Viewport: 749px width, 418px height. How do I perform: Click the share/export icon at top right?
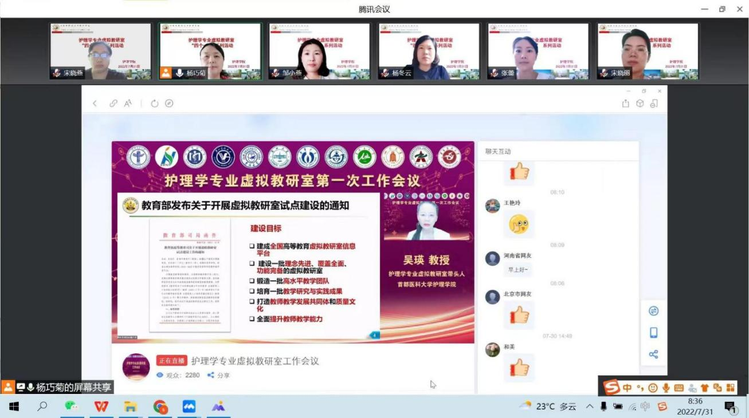(x=625, y=104)
